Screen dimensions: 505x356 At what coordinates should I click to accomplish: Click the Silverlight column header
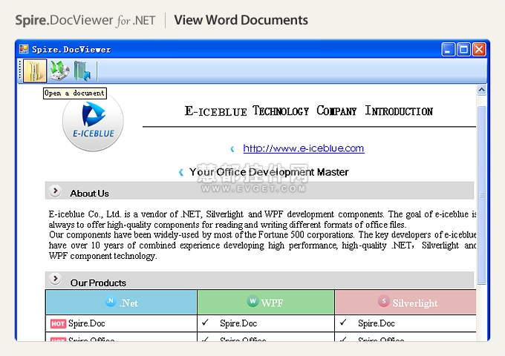(405, 303)
